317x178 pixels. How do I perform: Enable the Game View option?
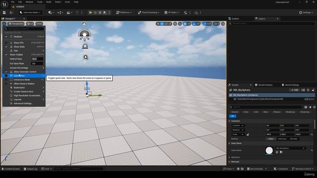[x=24, y=76]
